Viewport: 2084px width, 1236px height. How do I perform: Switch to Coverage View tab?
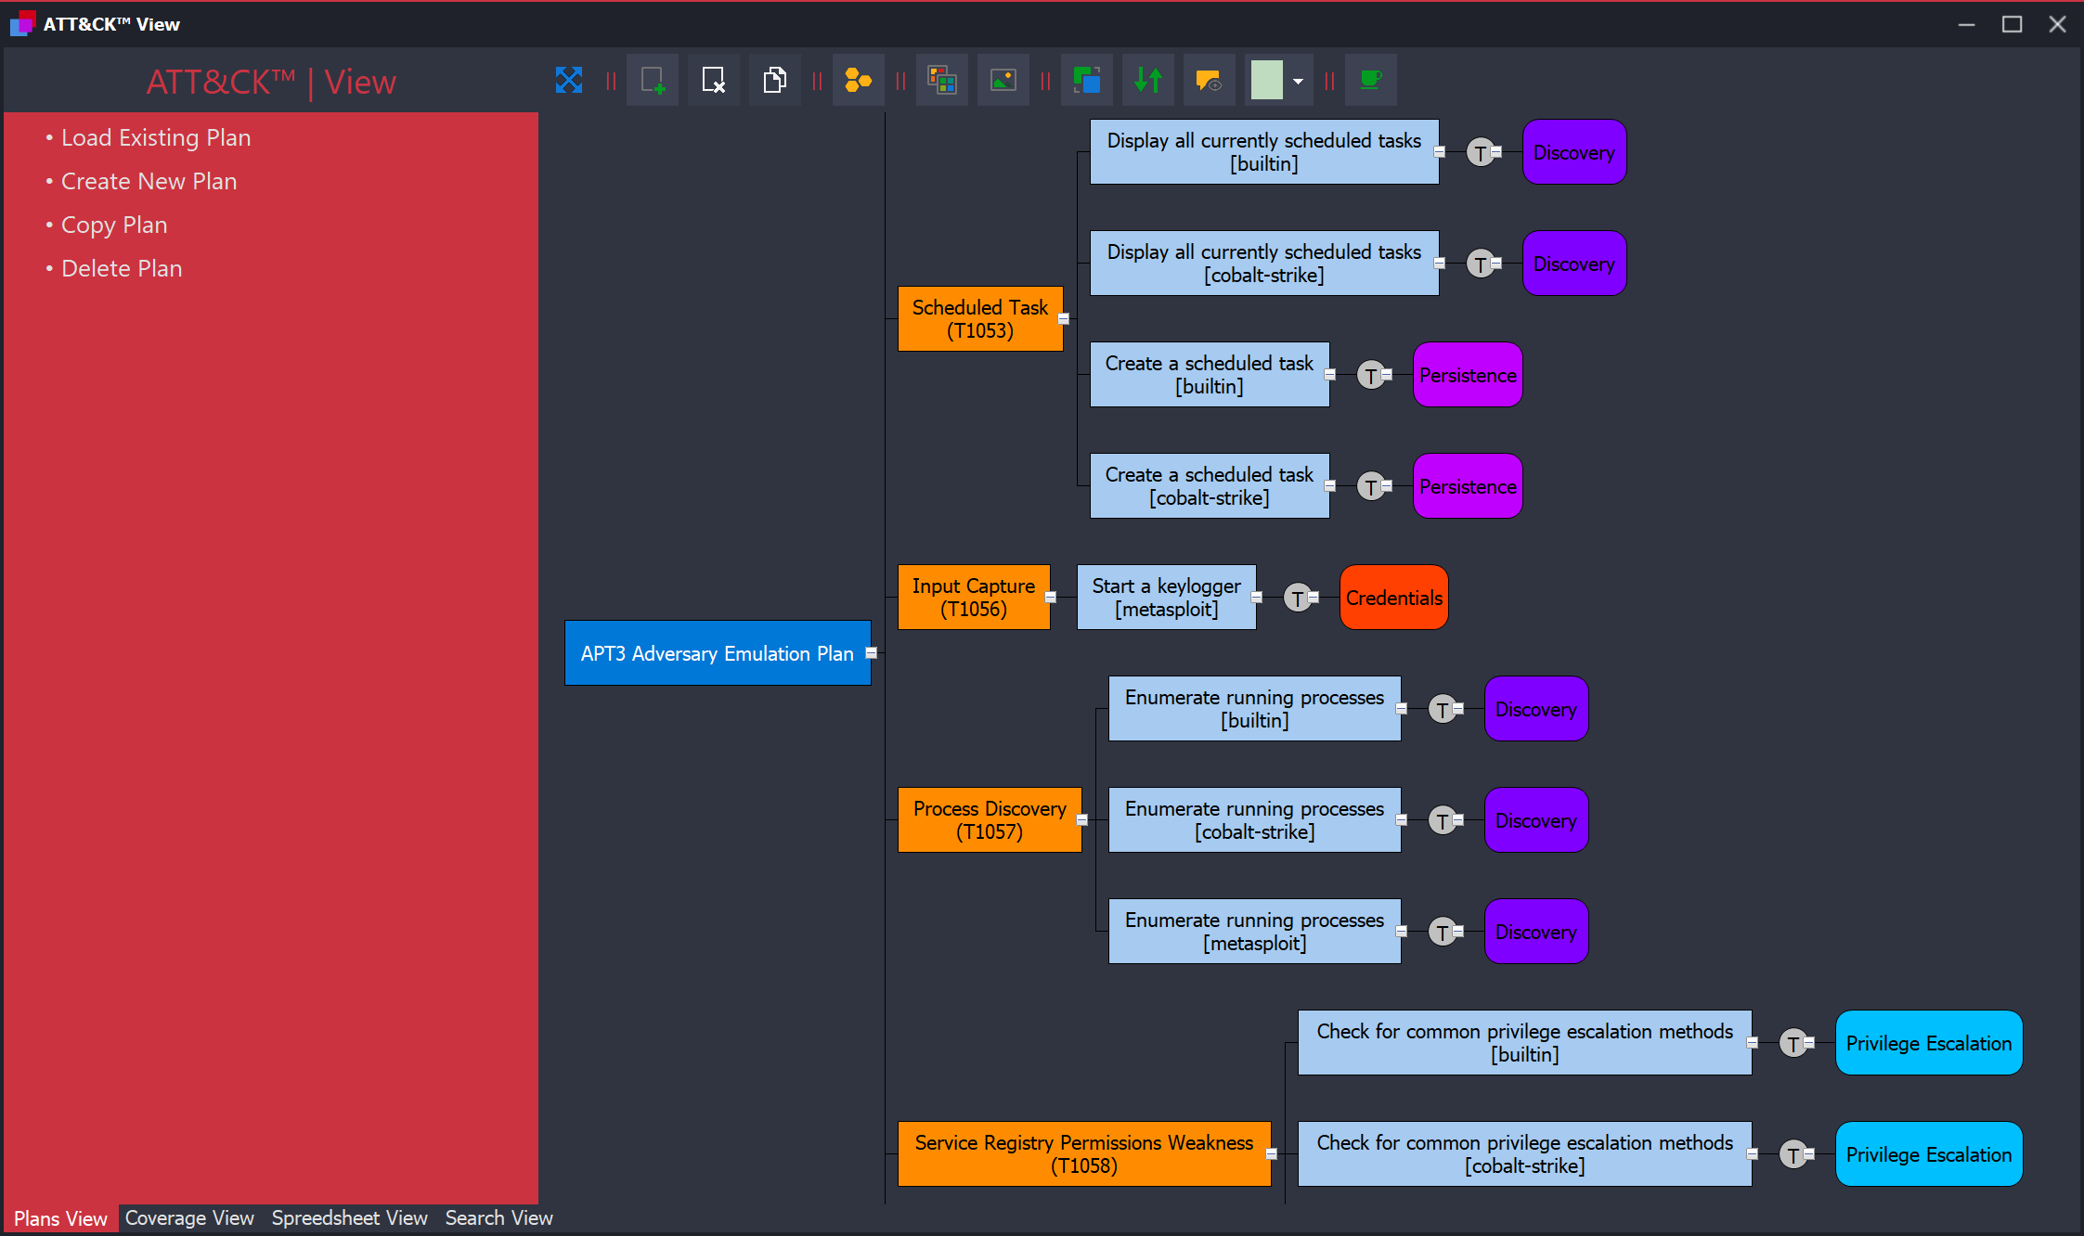click(x=190, y=1217)
